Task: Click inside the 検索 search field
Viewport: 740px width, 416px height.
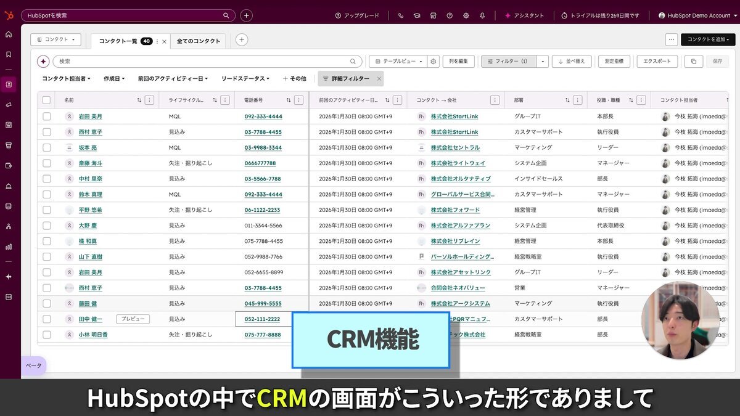Action: [185, 61]
